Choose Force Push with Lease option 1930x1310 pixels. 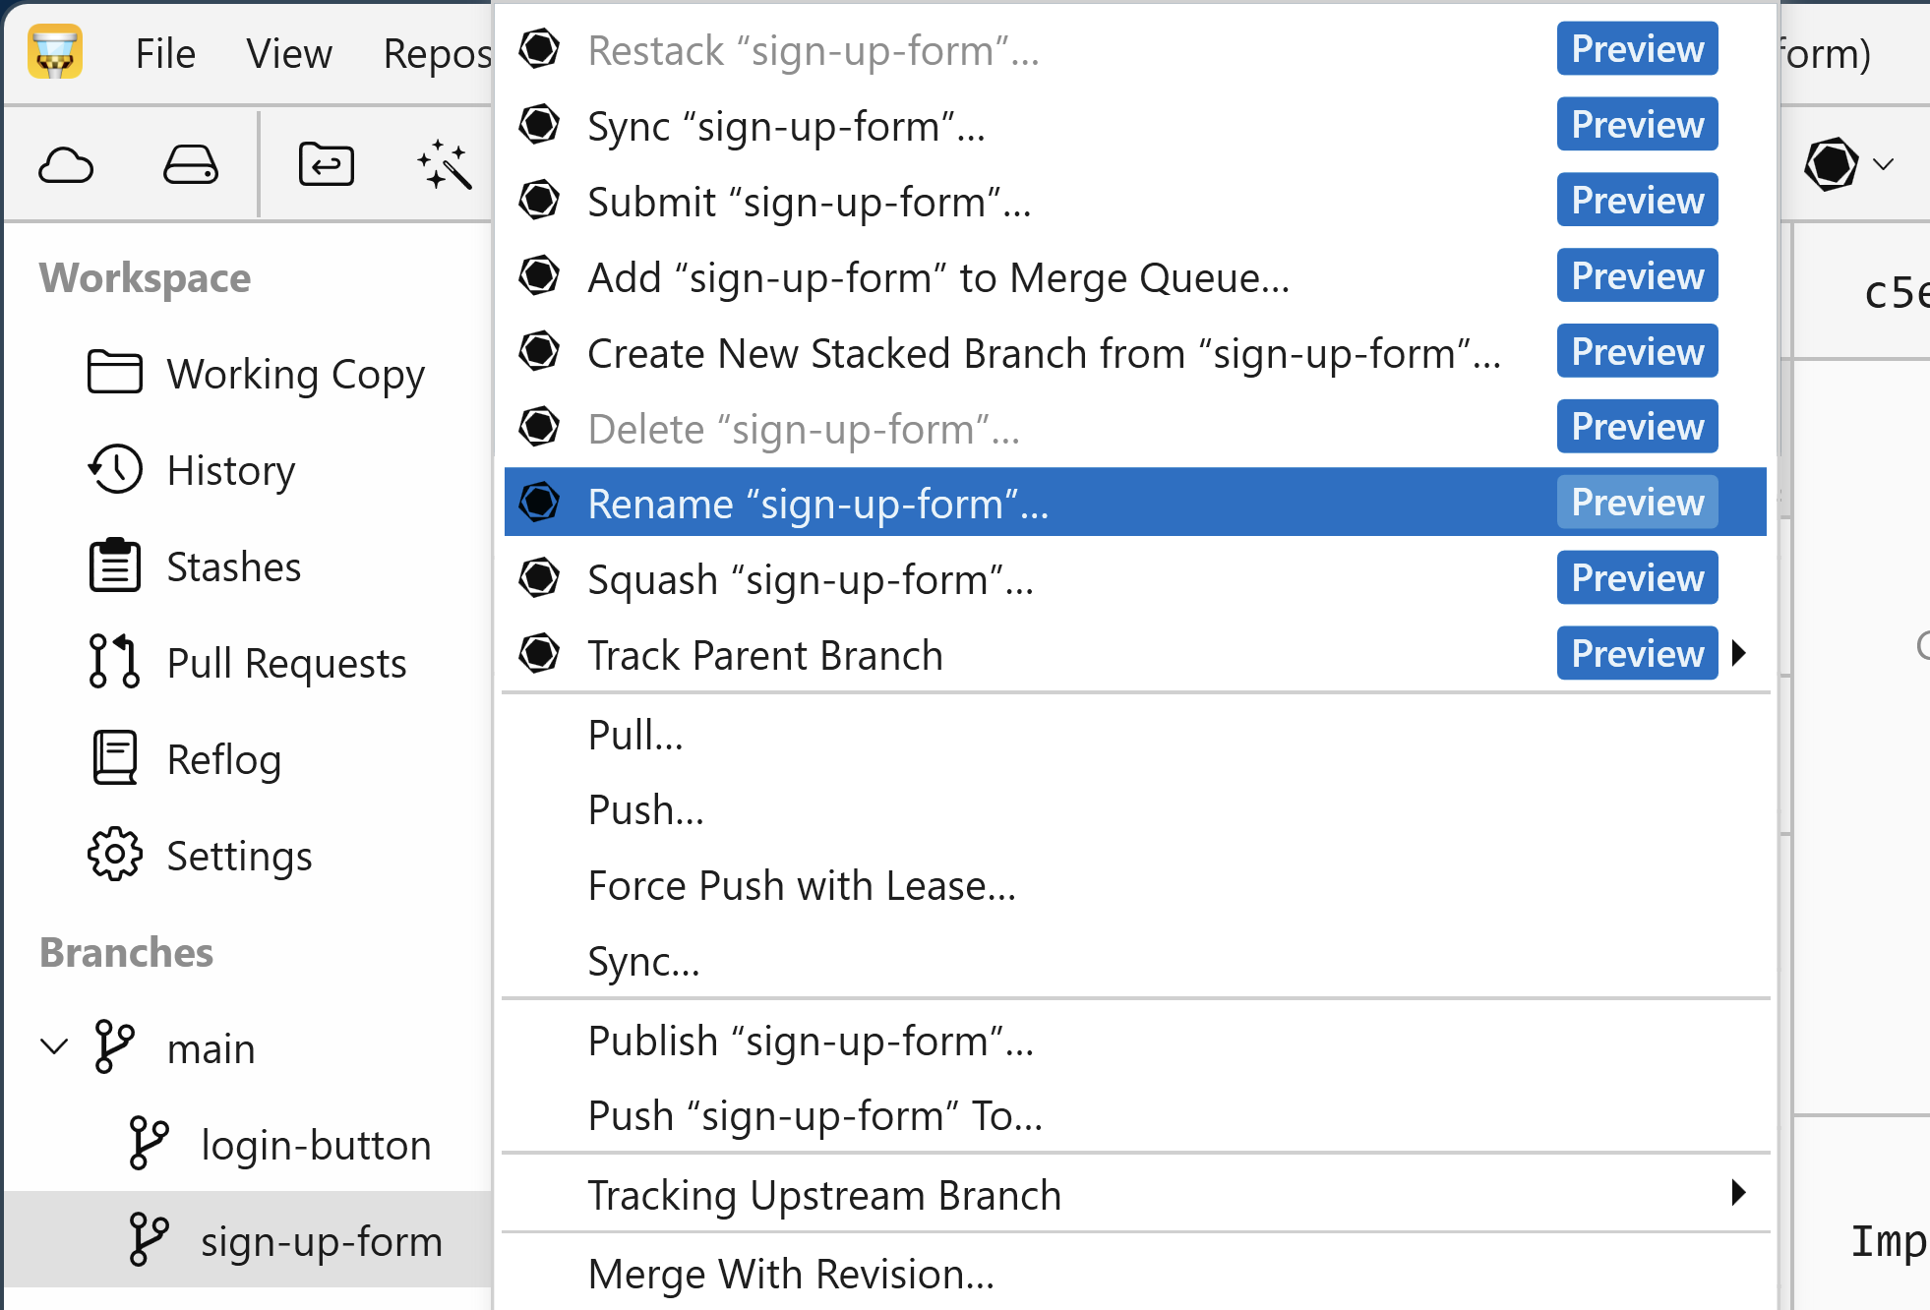point(801,885)
